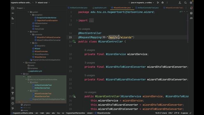Open the Run tool window icon
The width and height of the screenshot is (204, 115).
pyautogui.click(x=13, y=88)
